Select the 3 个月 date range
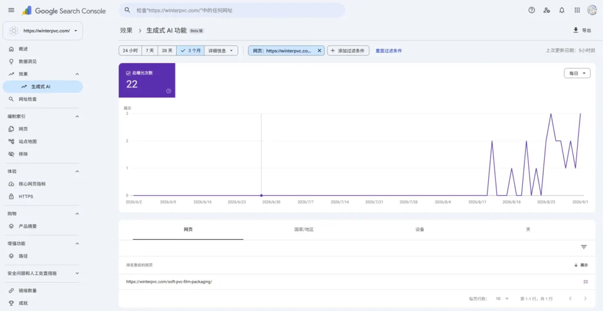603x311 pixels. 190,51
